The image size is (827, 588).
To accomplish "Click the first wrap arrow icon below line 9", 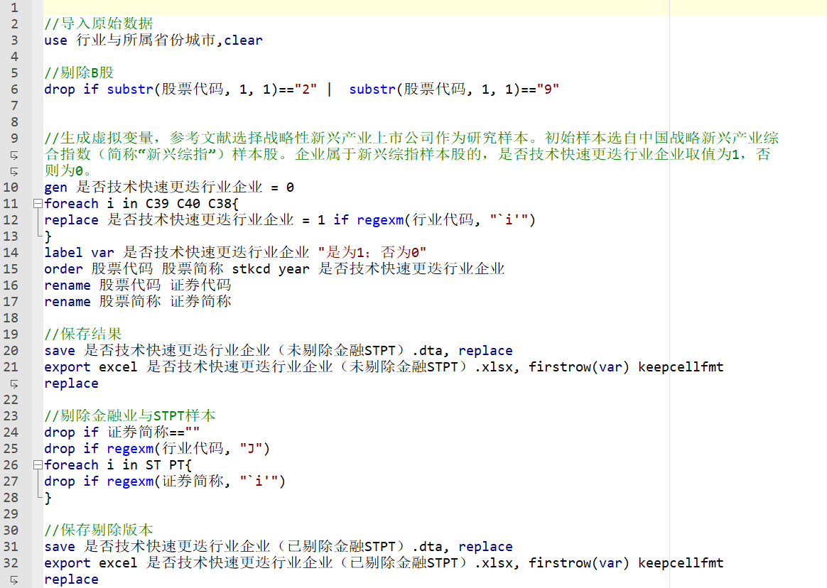I will click(13, 155).
